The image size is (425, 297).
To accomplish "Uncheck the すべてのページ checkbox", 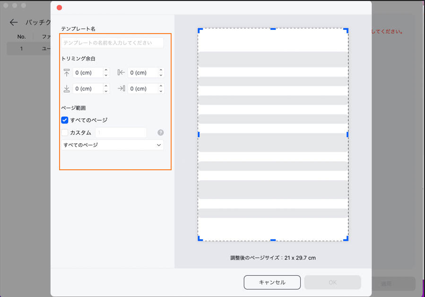I will (x=65, y=120).
